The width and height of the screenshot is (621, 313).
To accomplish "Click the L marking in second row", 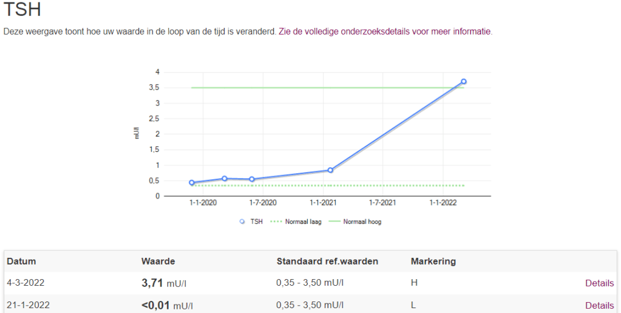I will pos(413,306).
